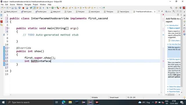Viewport: 186px width, 105px height.
Task: Open dropdown next to External Tools icon
Action: pos(60,8)
